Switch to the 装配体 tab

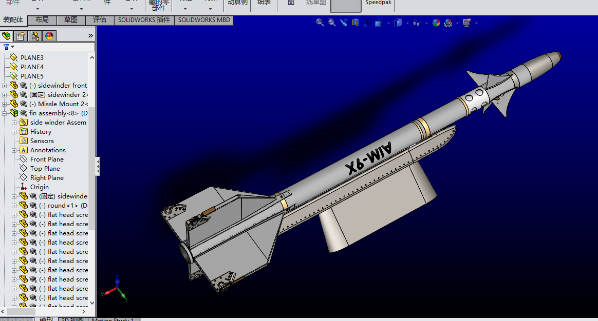point(13,20)
